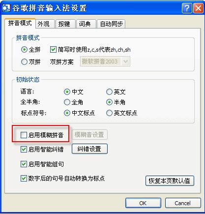Uncheck 启用智能纠错 checkbox
The height and width of the screenshot is (214, 205).
click(x=24, y=150)
